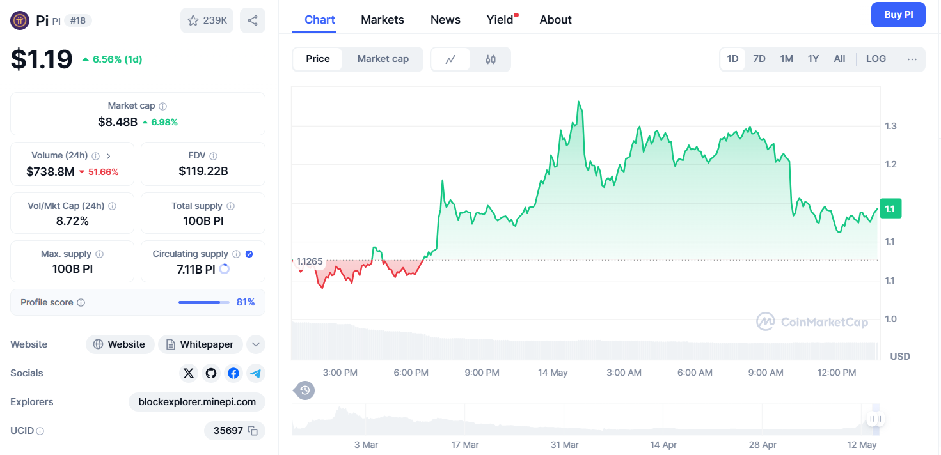The height and width of the screenshot is (455, 941).
Task: Open the GitHub social link
Action: click(x=211, y=373)
